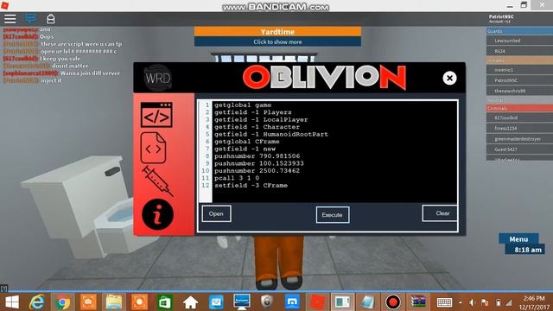Viewport: 553px width, 311px height.
Task: Click chat message 'Wanna join diff server'
Action: 90,73
